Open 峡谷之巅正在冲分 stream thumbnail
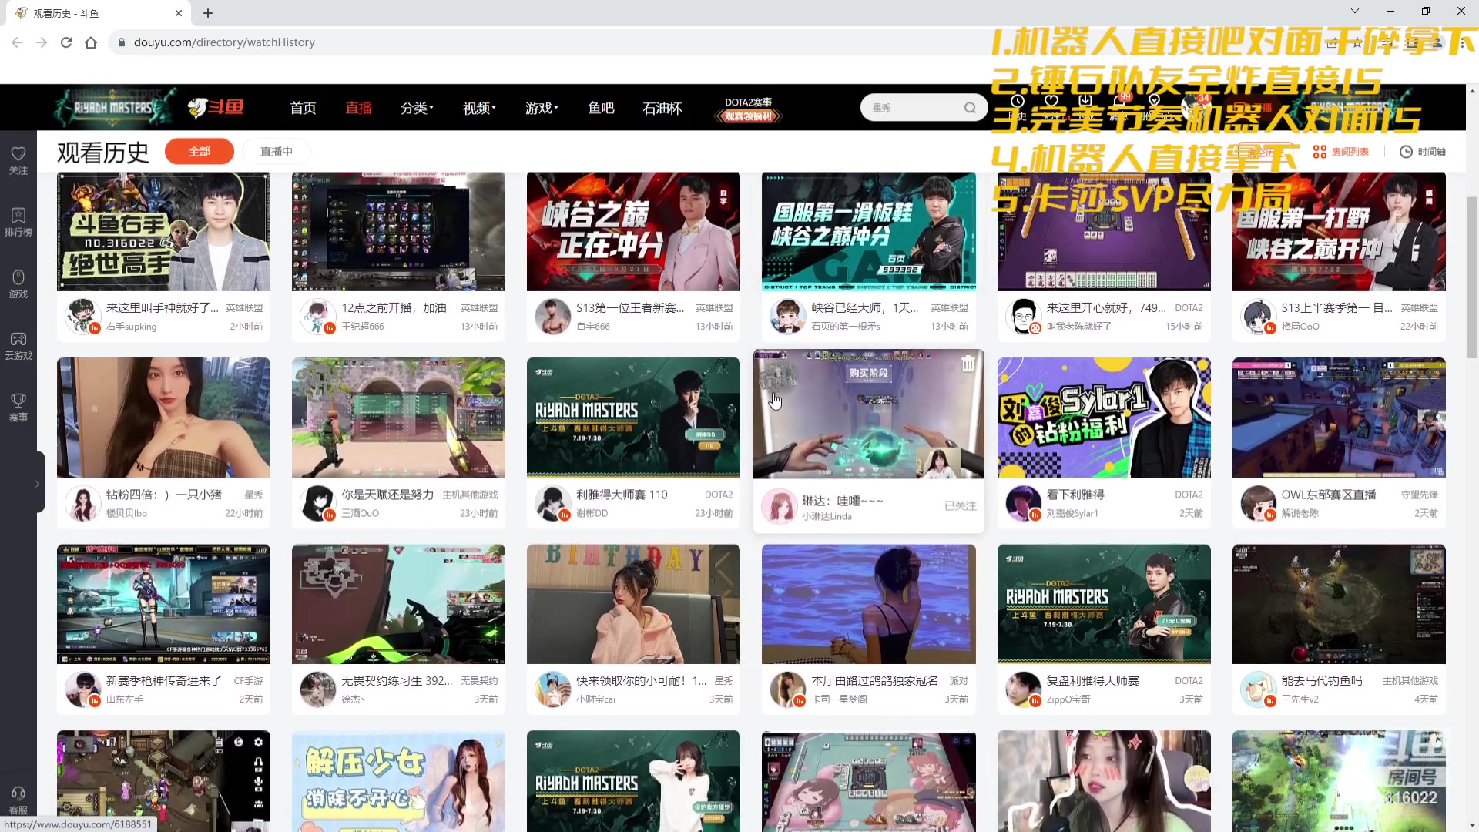 point(633,231)
